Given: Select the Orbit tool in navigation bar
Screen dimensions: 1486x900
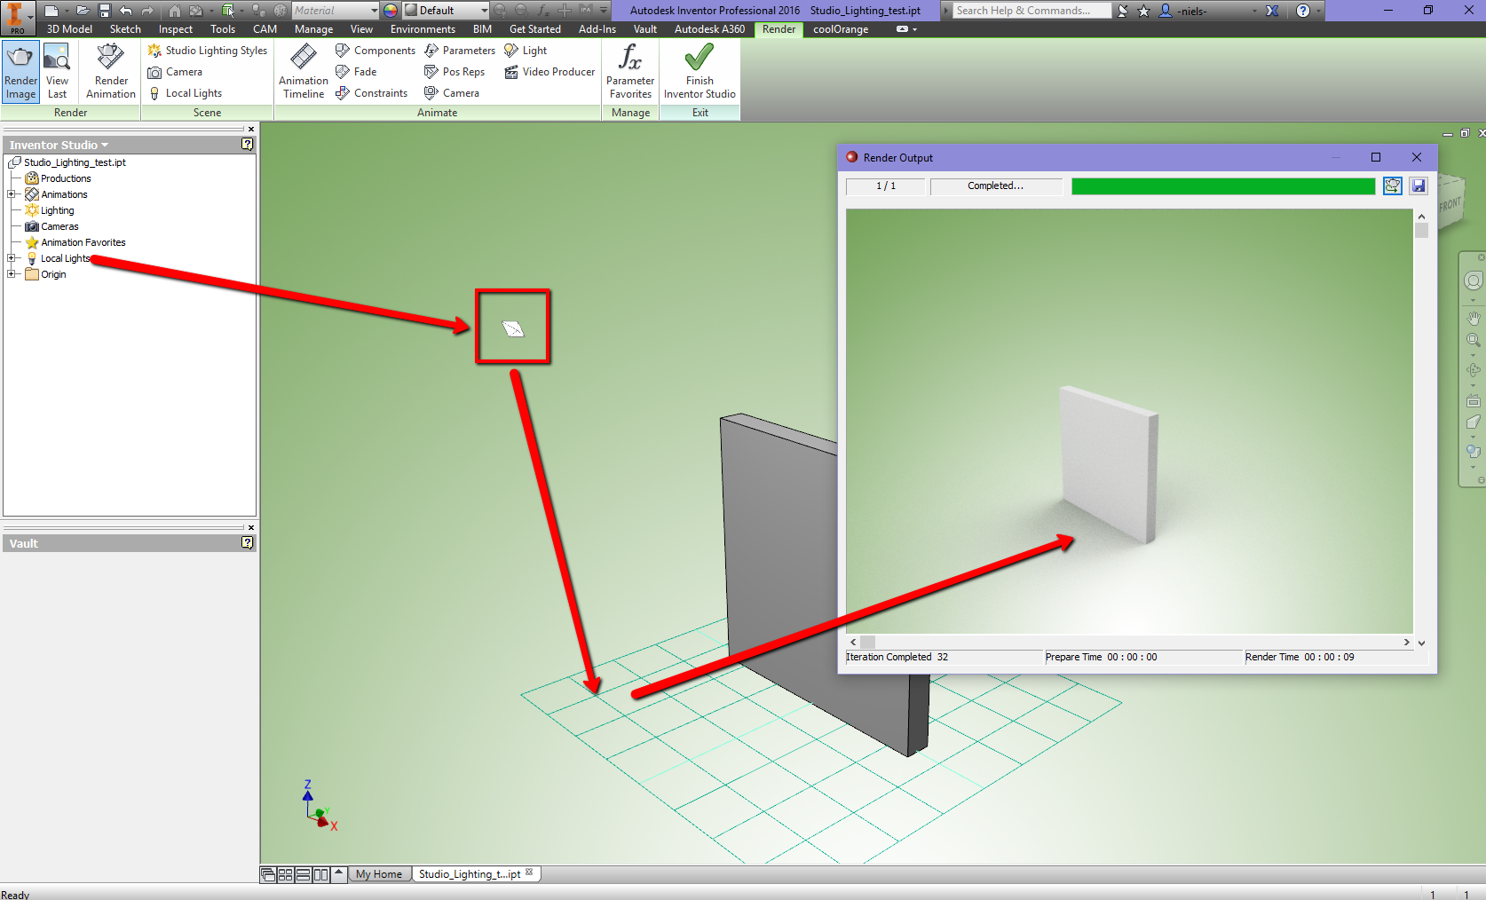Looking at the screenshot, I should pos(1474,370).
